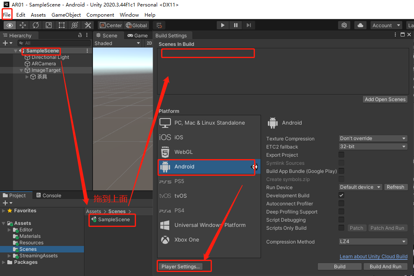Image resolution: width=414 pixels, height=276 pixels.
Task: Refresh the run device list
Action: (x=395, y=187)
